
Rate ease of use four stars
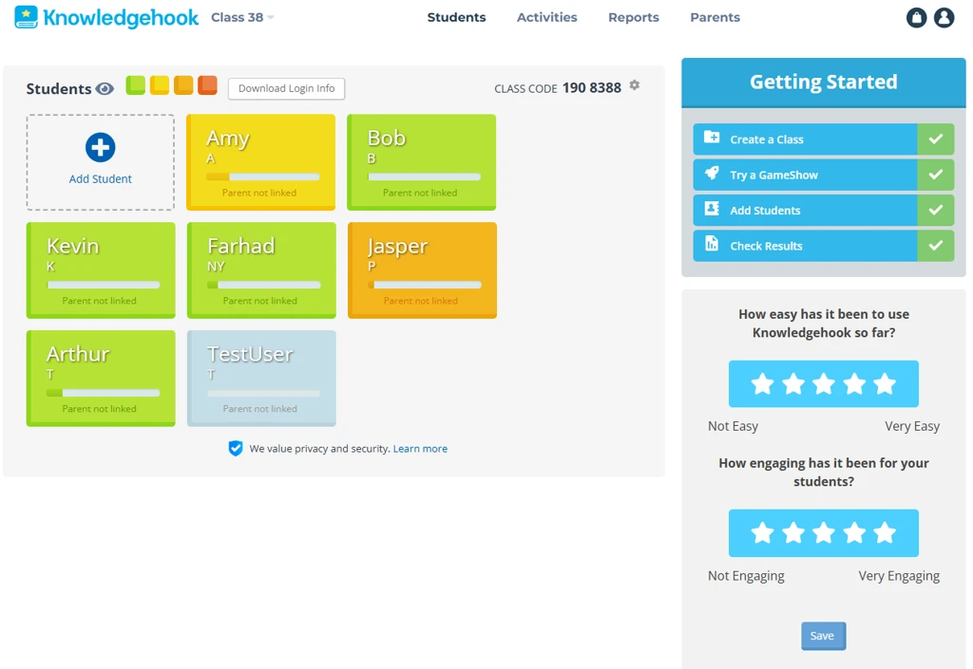click(x=854, y=384)
